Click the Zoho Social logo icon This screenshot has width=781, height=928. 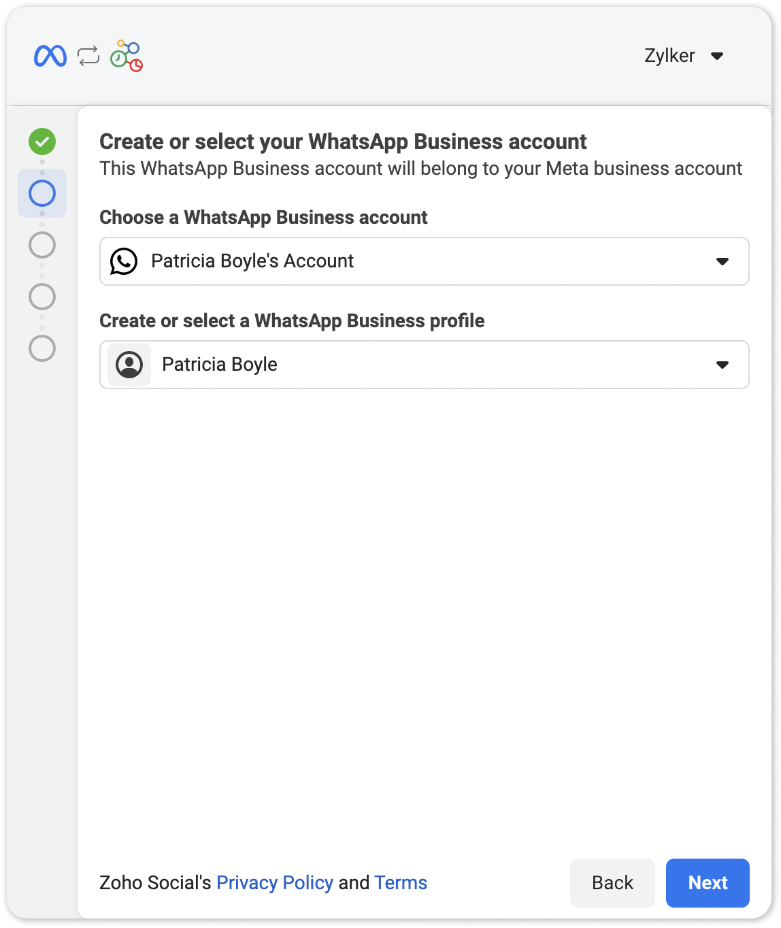coord(127,56)
